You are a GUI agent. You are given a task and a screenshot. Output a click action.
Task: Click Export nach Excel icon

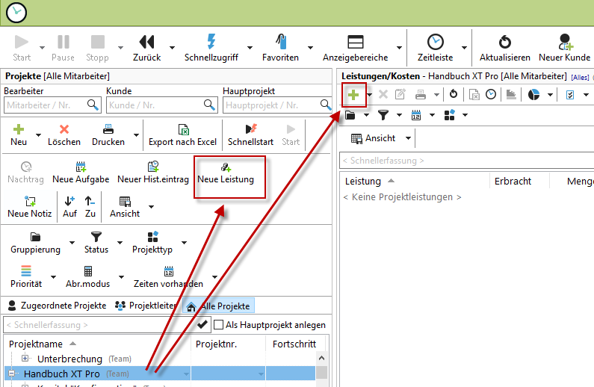[182, 129]
